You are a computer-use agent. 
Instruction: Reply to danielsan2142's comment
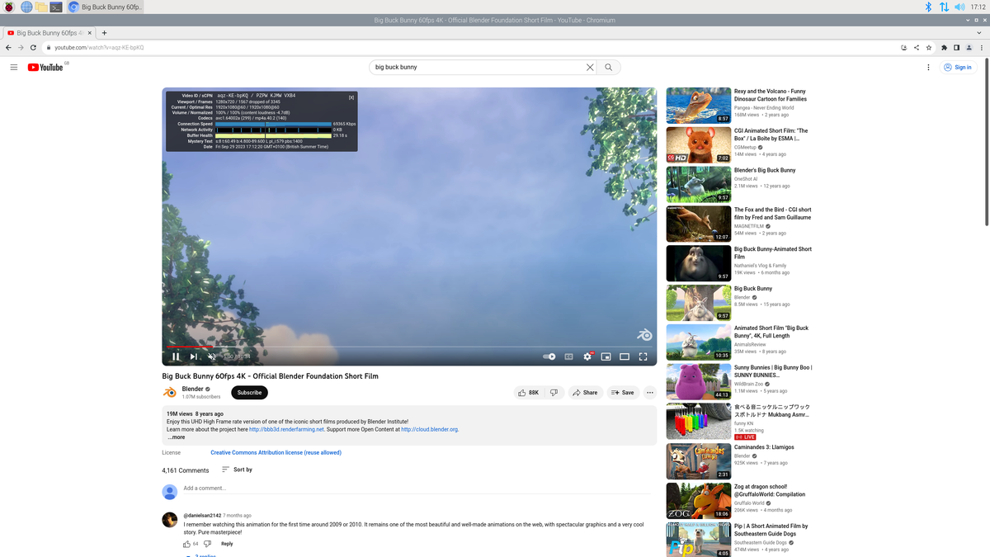227,544
